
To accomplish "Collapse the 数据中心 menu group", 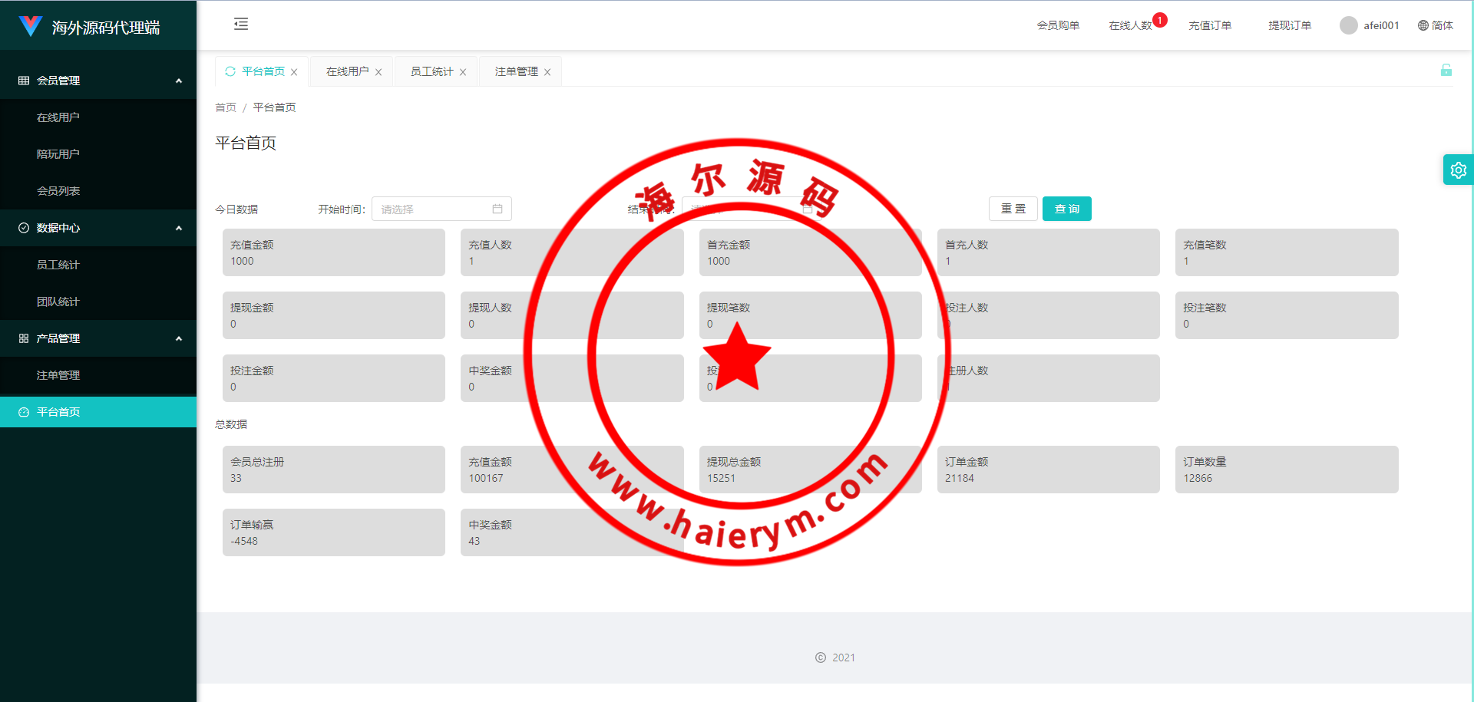I will click(178, 228).
